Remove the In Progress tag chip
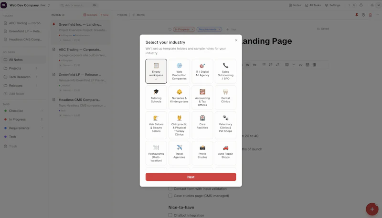382x218 pixels. pyautogui.click(x=192, y=30)
